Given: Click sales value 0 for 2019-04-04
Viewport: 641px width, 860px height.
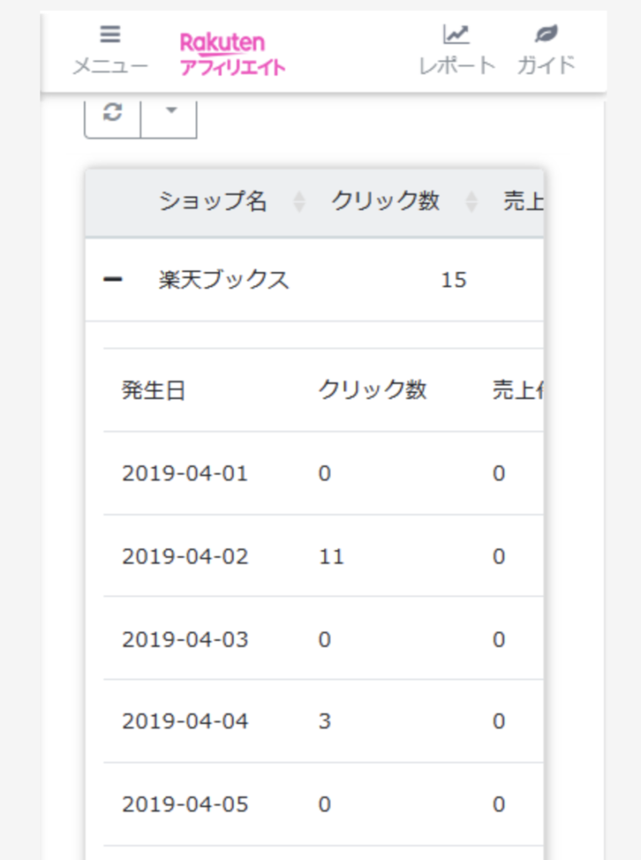Looking at the screenshot, I should coord(498,721).
